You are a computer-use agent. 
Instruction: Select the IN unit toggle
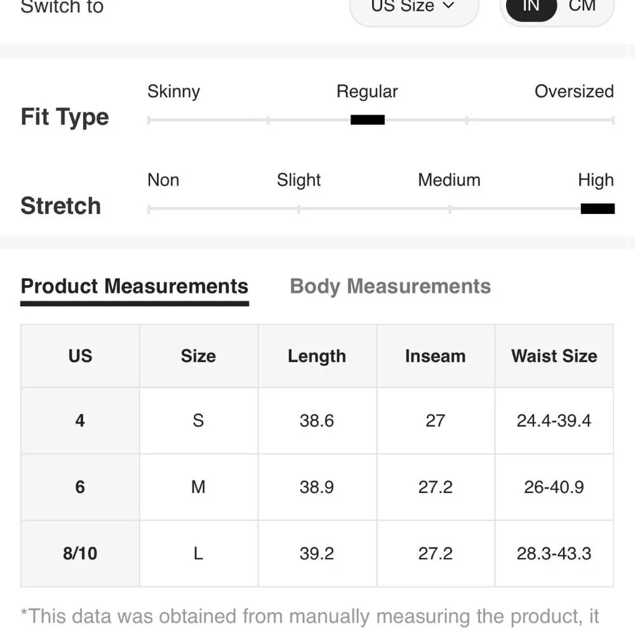point(531,6)
